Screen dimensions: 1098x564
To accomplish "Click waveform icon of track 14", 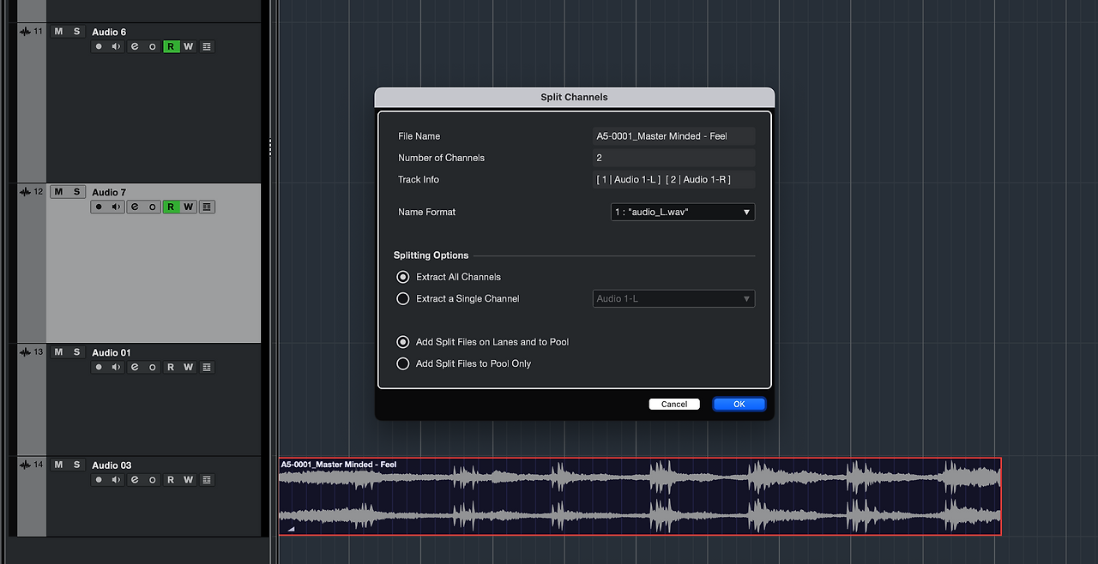I will (25, 465).
